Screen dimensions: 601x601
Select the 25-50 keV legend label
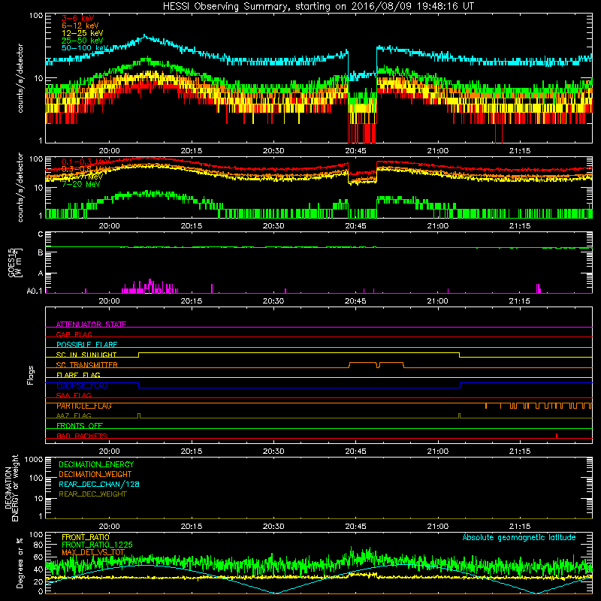pyautogui.click(x=82, y=41)
